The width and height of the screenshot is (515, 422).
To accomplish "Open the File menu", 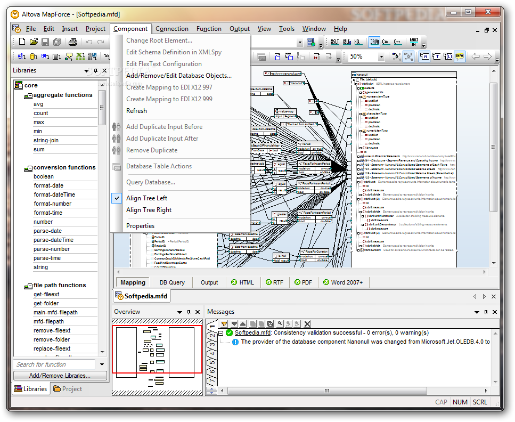I will pos(30,29).
